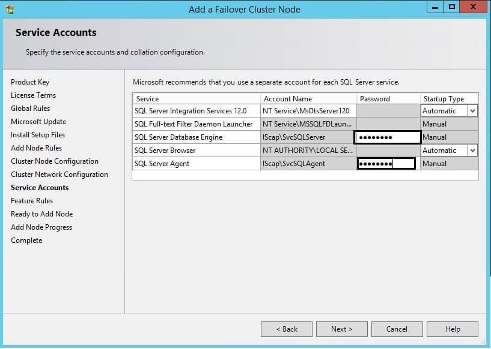Click account IScap\SvcSQLAgent
The image size is (491, 349).
(308, 164)
